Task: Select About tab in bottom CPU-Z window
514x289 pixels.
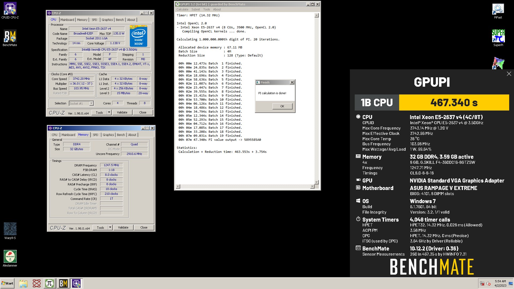Action: tap(132, 135)
